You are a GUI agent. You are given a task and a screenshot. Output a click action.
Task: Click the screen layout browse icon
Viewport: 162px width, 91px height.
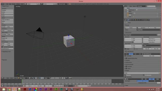point(25,4)
